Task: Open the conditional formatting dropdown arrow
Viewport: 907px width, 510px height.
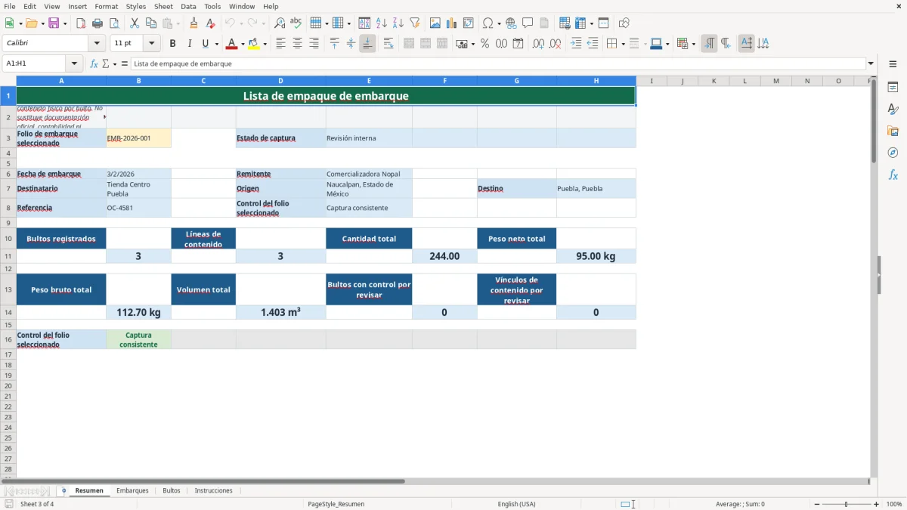Action: 694,44
